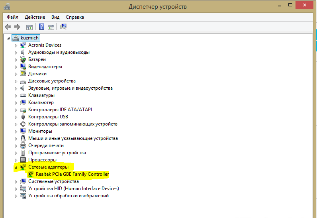
Task: Scan for hardware changes toolbar icon
Action: coord(63,27)
